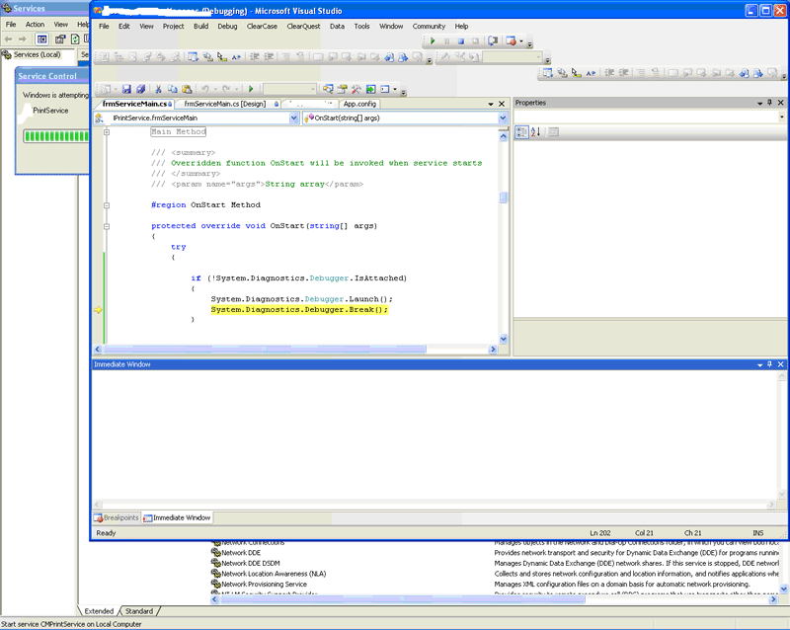Open the OnStart member dropdown

[x=503, y=118]
